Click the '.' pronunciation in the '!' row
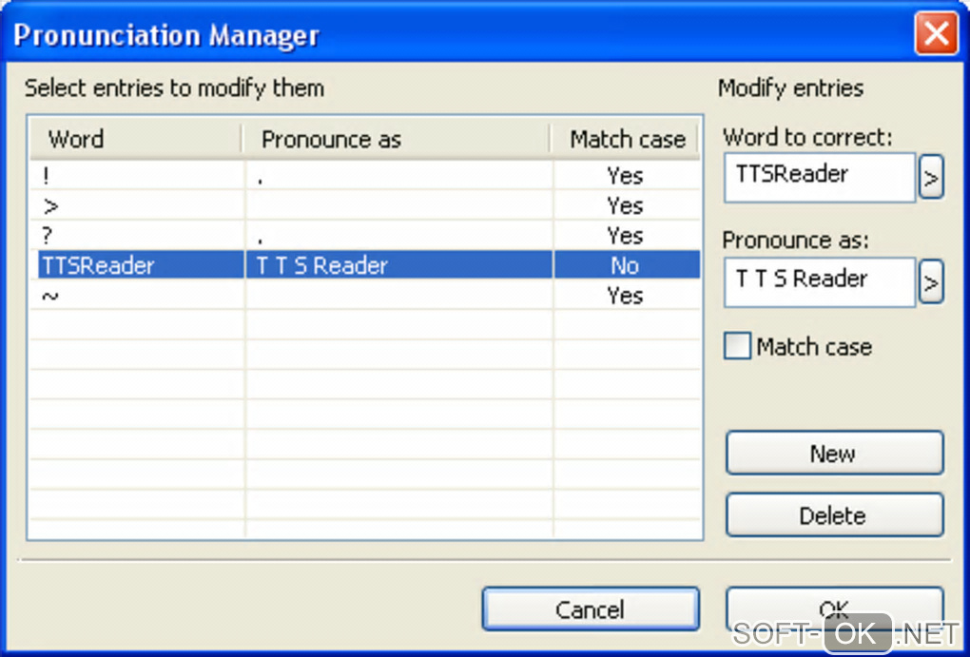This screenshot has height=657, width=970. tap(261, 182)
